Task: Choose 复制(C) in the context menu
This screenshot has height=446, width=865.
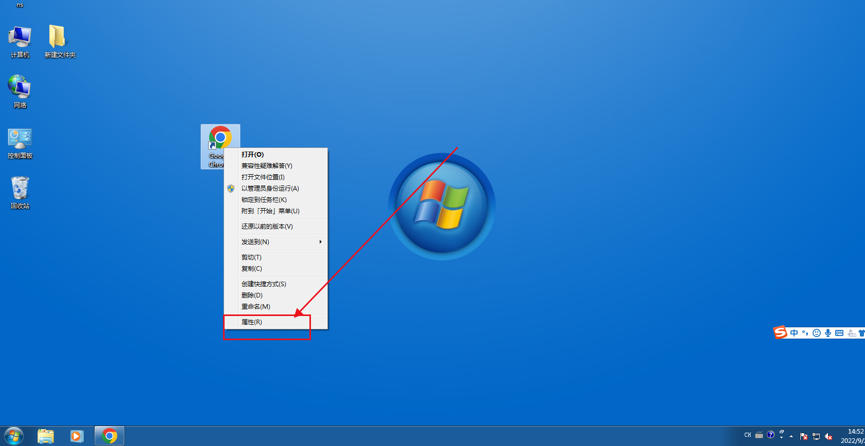Action: click(275, 268)
